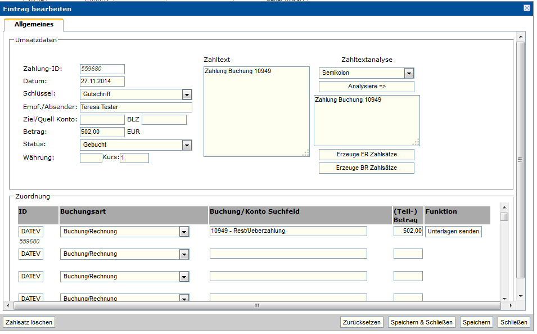Open the Zahltextanalyse Semikolon dropdown
Viewport: 537px width, 334px height.
tap(409, 73)
